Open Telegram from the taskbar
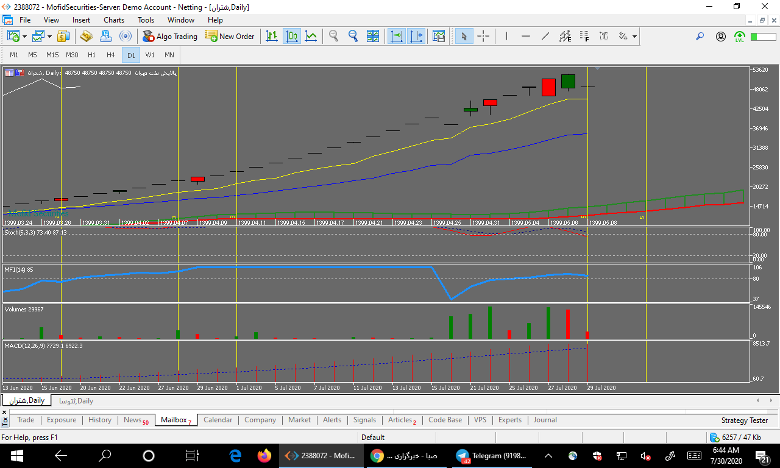Image resolution: width=780 pixels, height=468 pixels. pos(494,456)
